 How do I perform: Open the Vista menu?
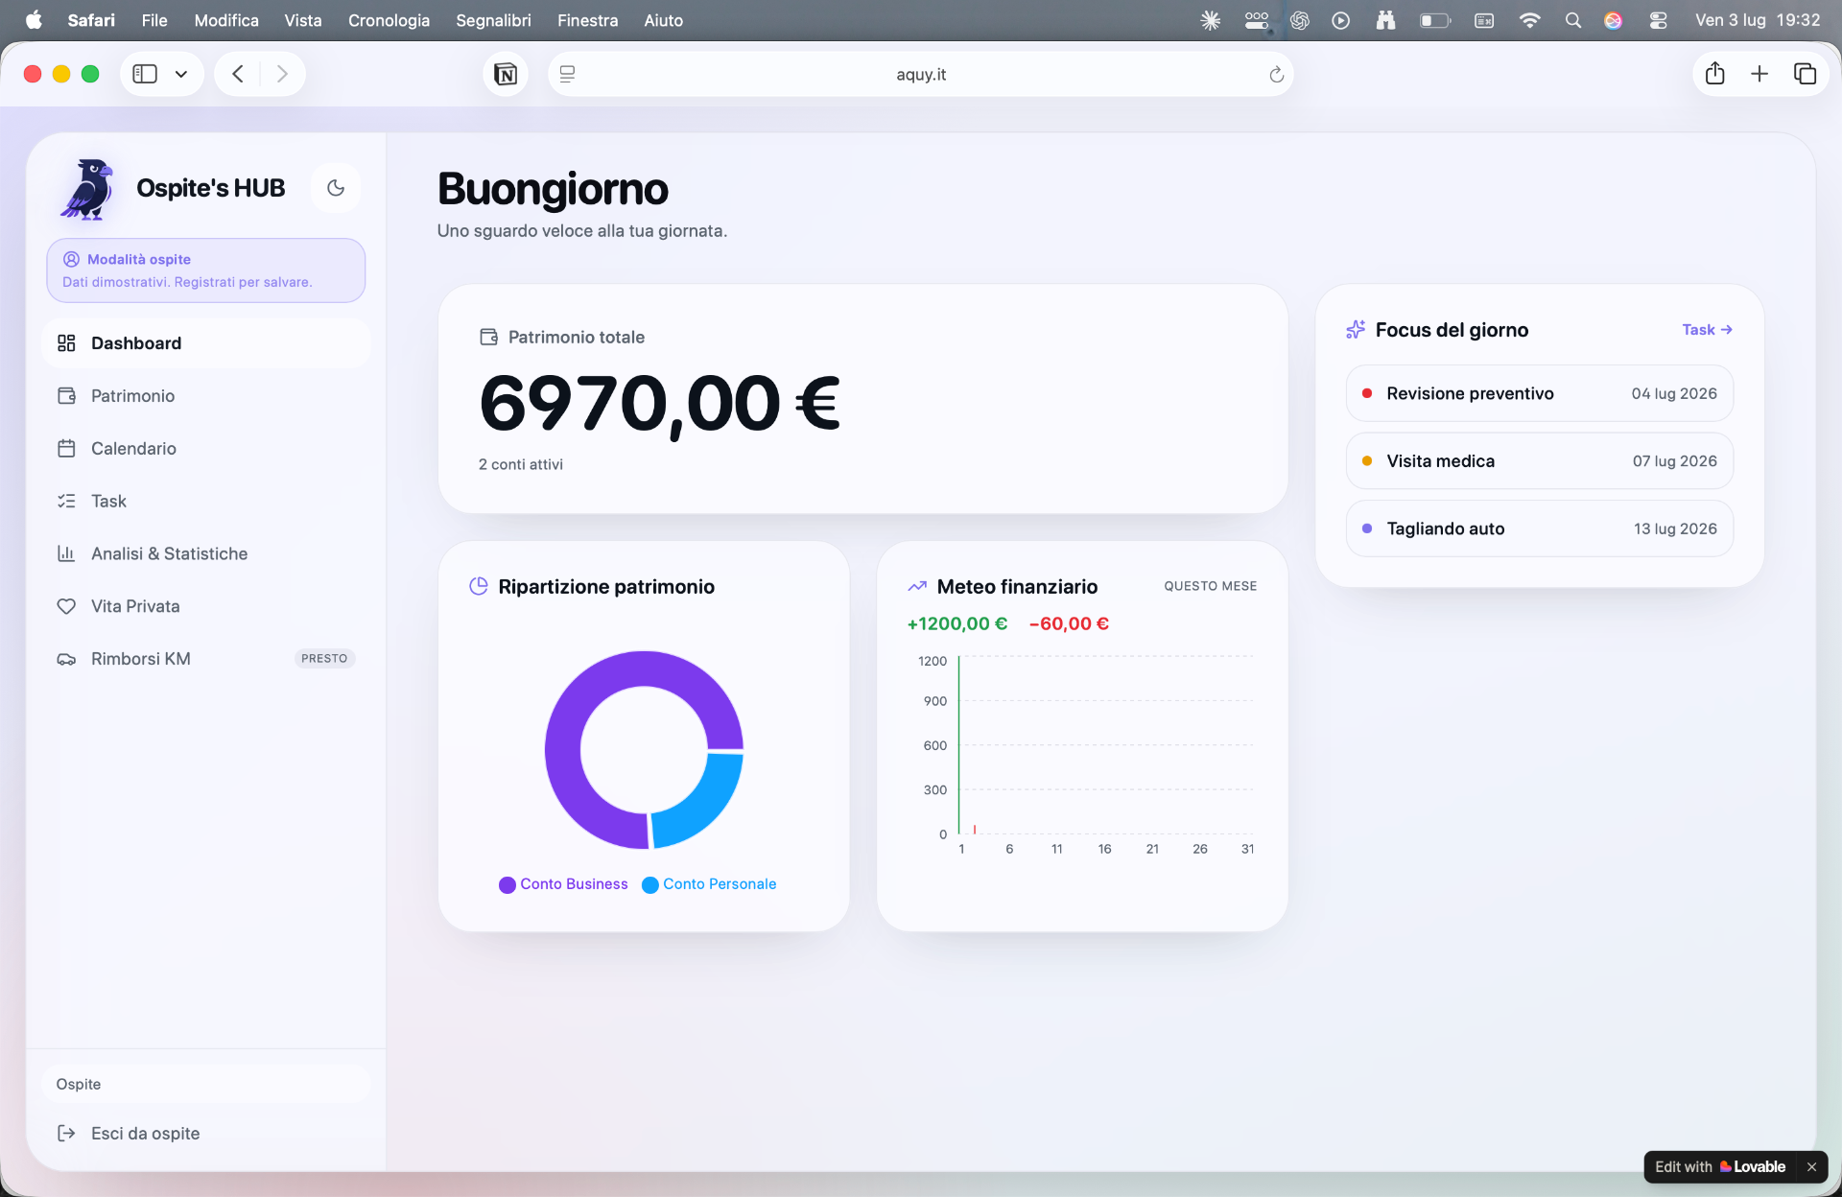(303, 20)
